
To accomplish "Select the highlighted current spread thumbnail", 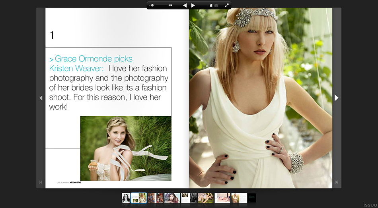I will tap(139, 198).
